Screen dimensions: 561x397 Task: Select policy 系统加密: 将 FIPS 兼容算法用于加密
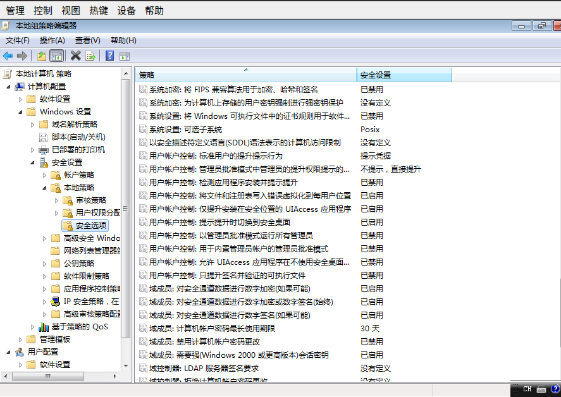(x=233, y=89)
